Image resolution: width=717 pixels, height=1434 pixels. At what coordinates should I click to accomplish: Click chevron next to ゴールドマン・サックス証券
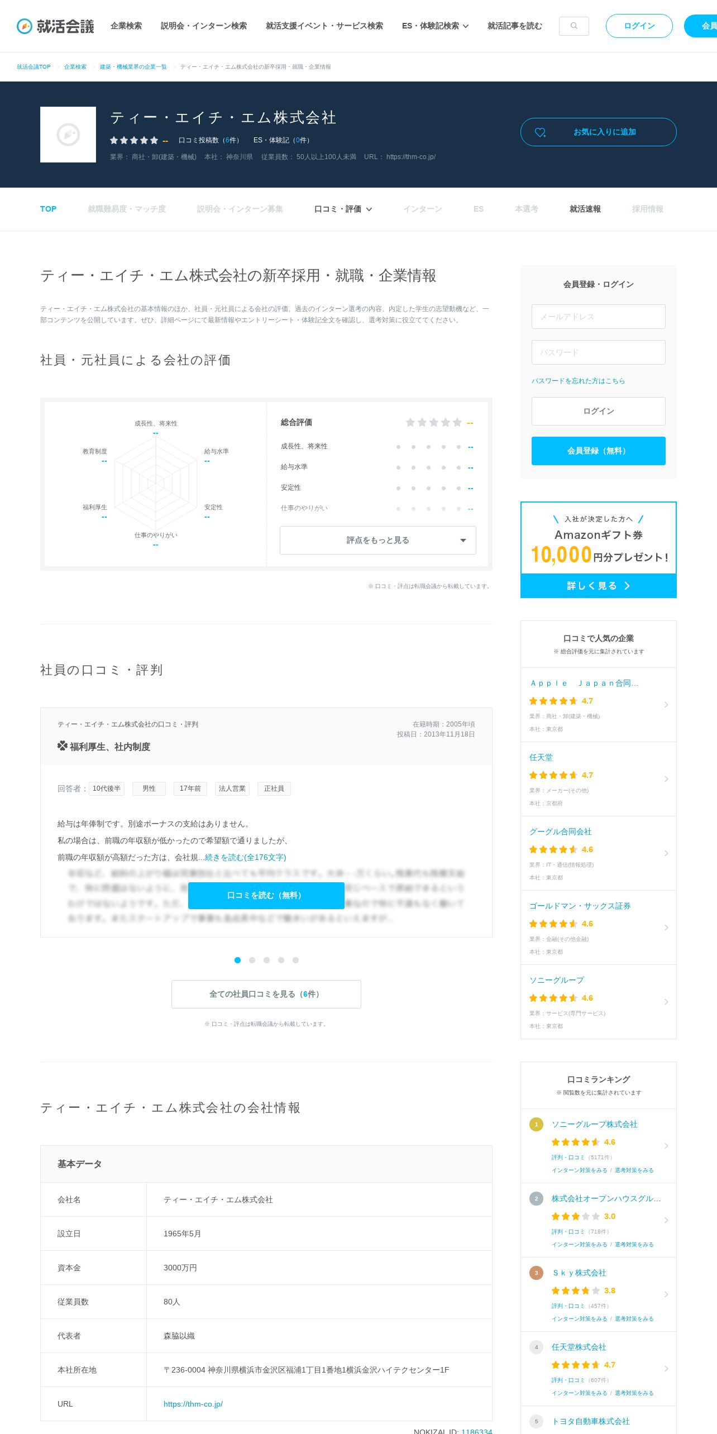coord(666,928)
